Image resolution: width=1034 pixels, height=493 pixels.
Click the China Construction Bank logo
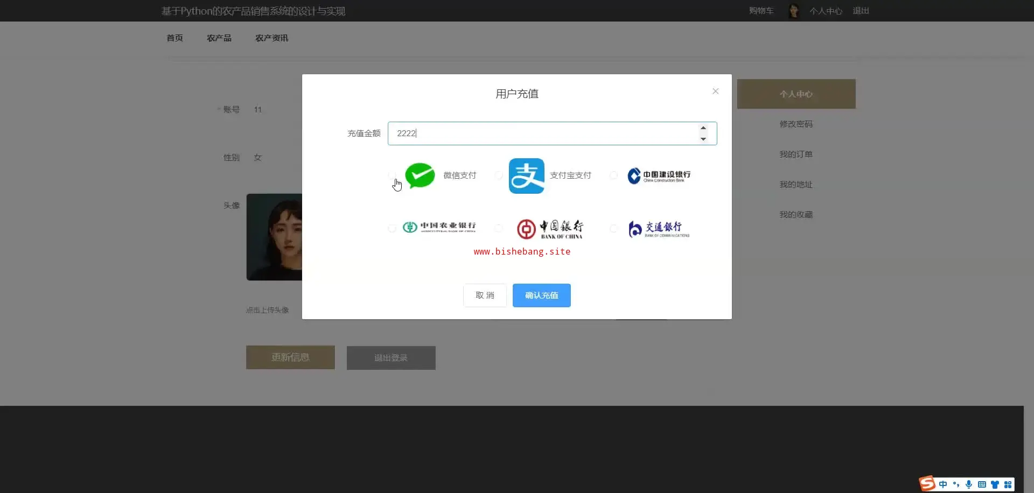(x=659, y=175)
